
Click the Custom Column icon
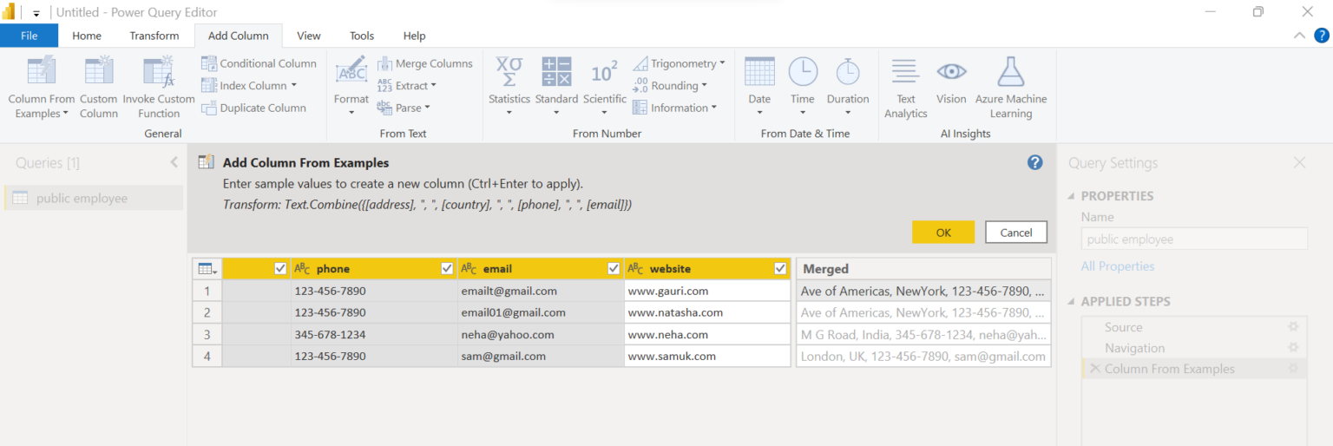click(99, 72)
